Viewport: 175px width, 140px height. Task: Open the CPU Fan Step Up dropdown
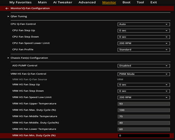pos(144,31)
